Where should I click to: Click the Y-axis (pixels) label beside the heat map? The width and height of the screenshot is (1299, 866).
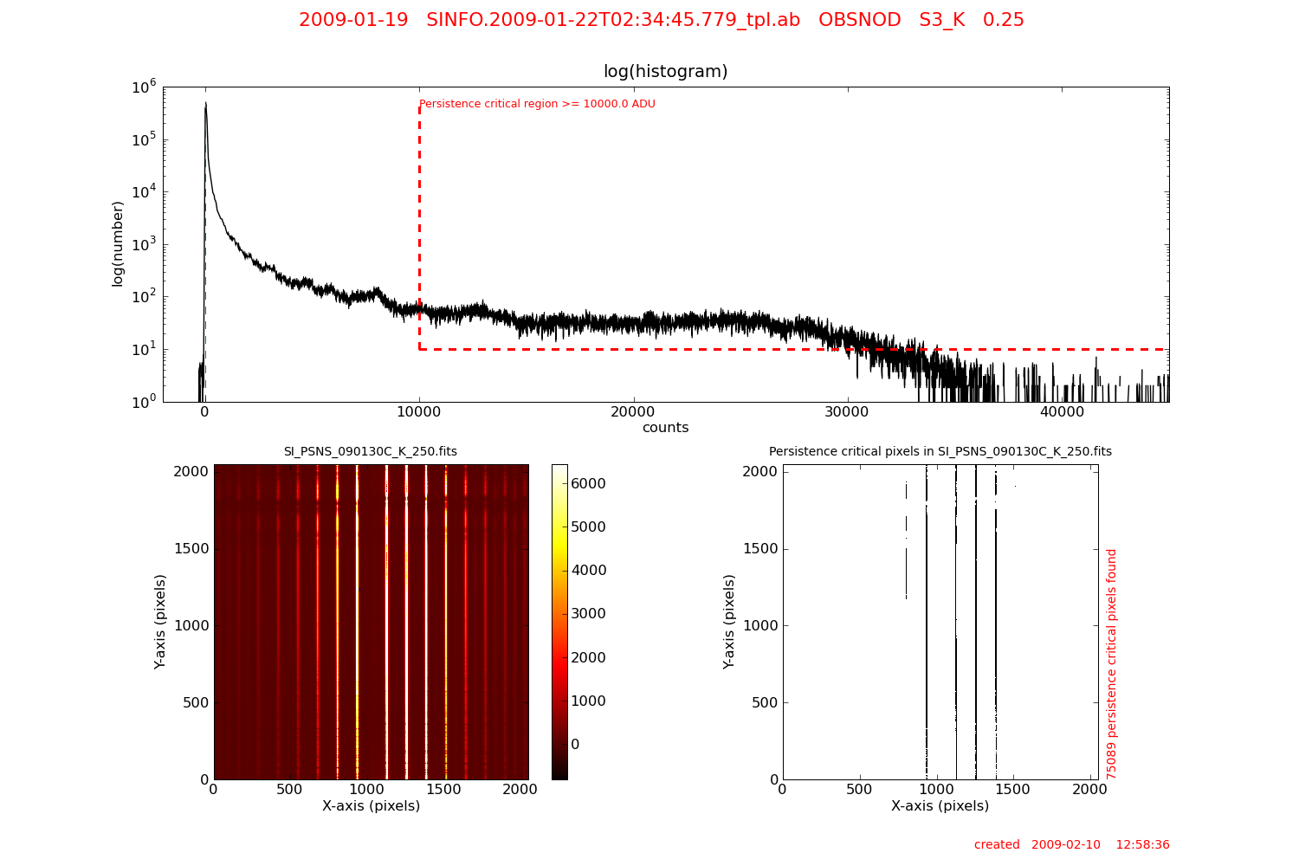[x=159, y=622]
